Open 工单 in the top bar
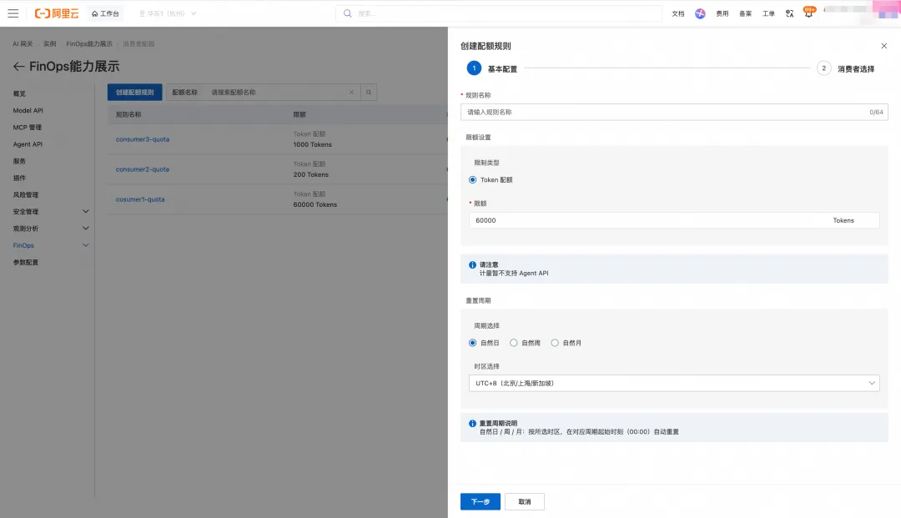Screen dimensions: 901x518 pyautogui.click(x=768, y=13)
